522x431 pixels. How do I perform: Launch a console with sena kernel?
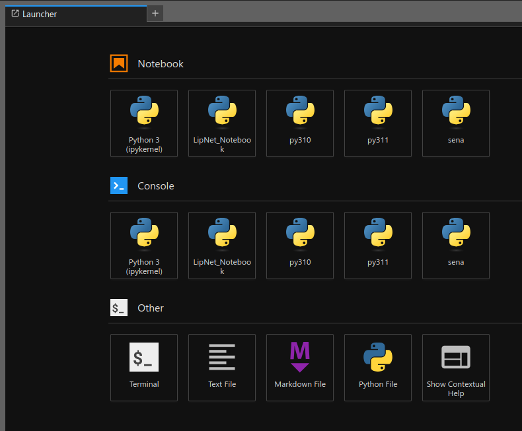click(456, 246)
